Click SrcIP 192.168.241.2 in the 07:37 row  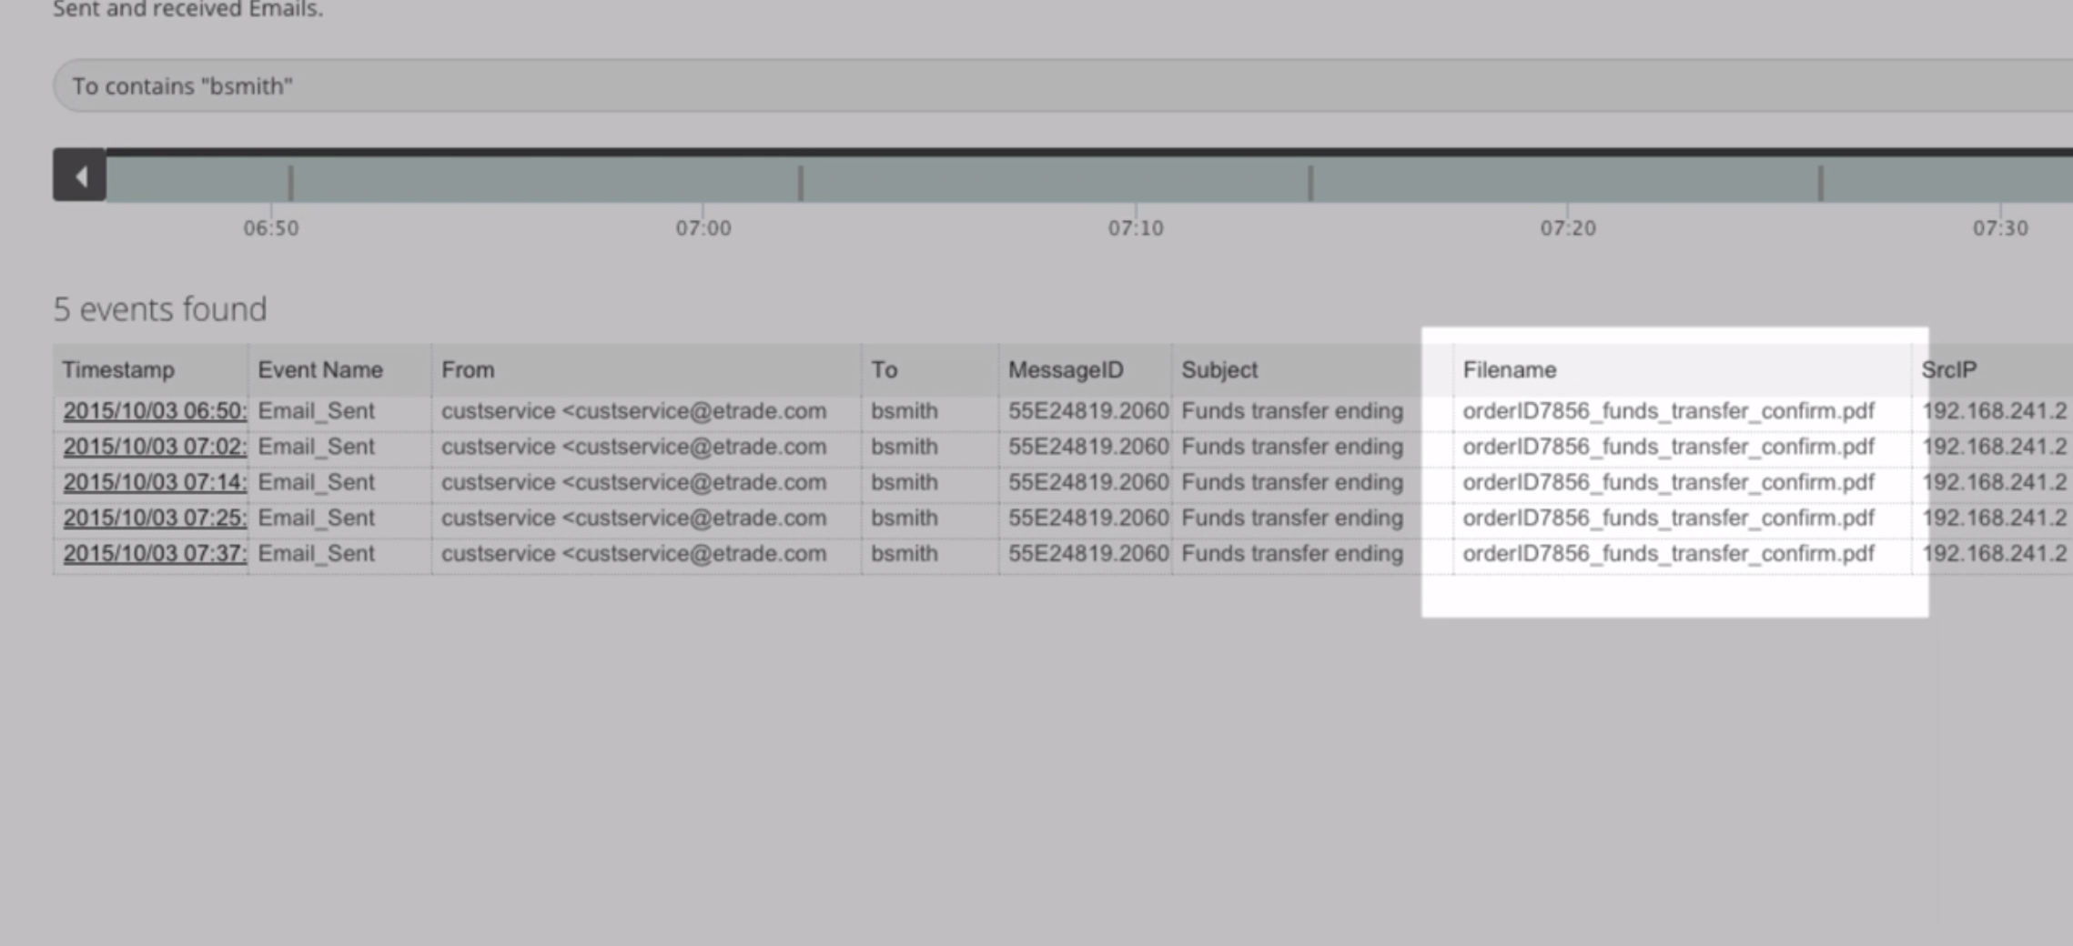click(1994, 553)
